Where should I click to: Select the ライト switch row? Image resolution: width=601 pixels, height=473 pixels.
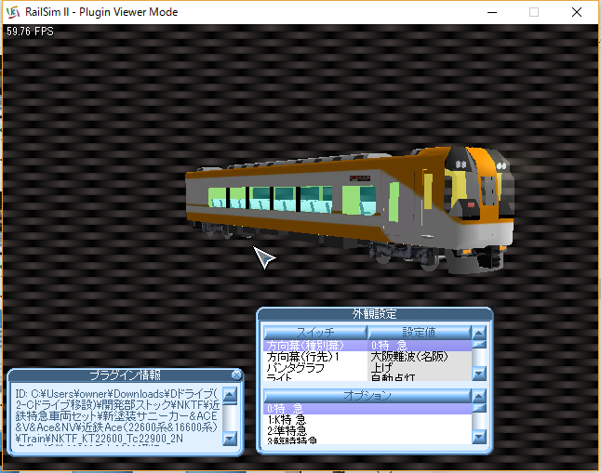(315, 377)
